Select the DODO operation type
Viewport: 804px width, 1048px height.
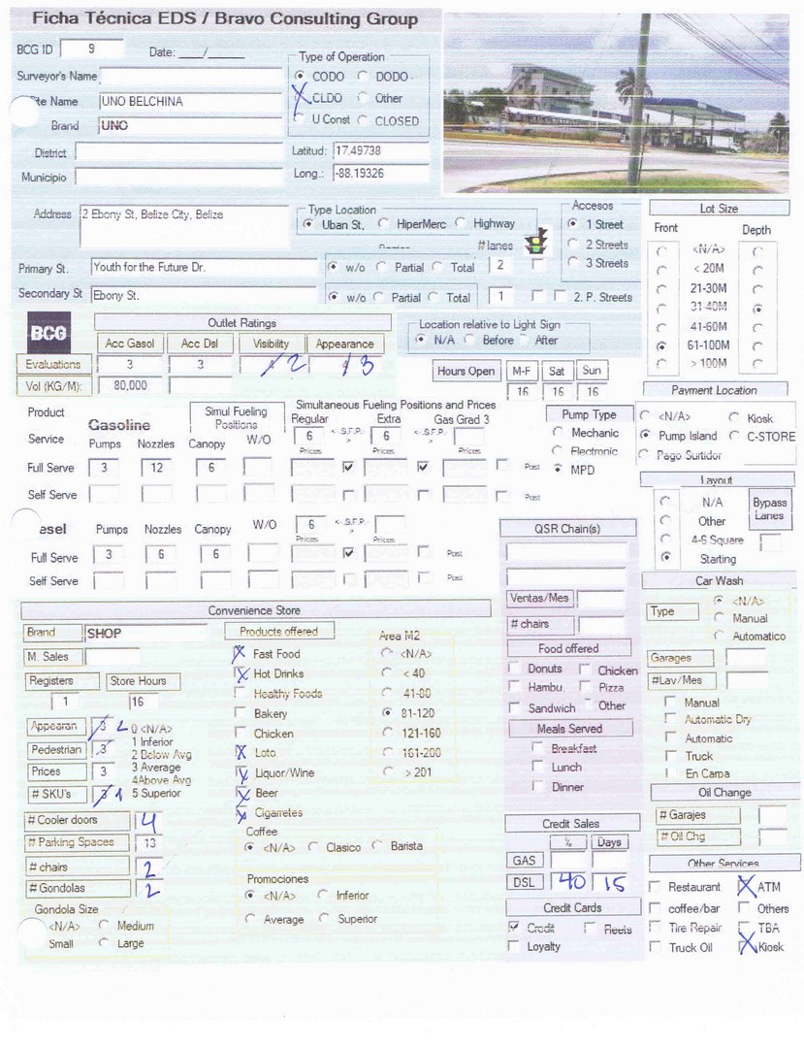(363, 77)
